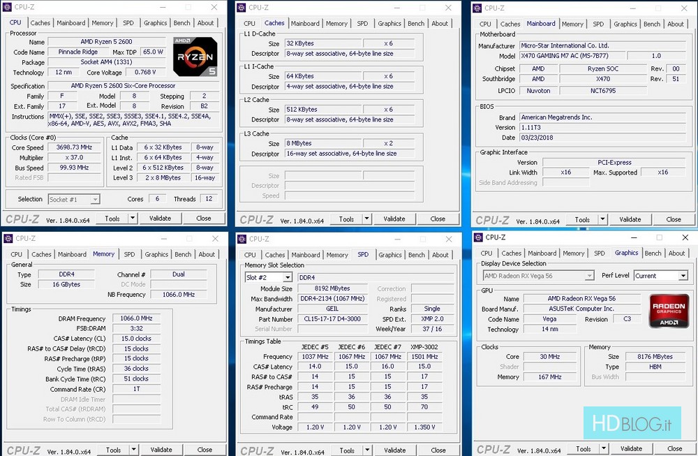Open the Slot #2 memory slot dropdown
Image resolution: width=698 pixels, height=456 pixels.
268,277
